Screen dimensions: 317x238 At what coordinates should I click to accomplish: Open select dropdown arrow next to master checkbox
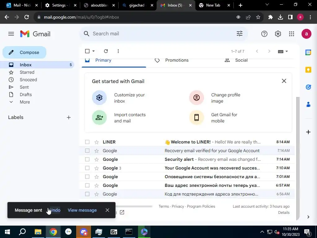[x=93, y=51]
